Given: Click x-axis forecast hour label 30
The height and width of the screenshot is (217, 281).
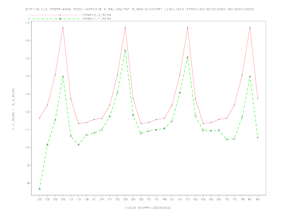Looking at the screenshot, I should point(117,199).
